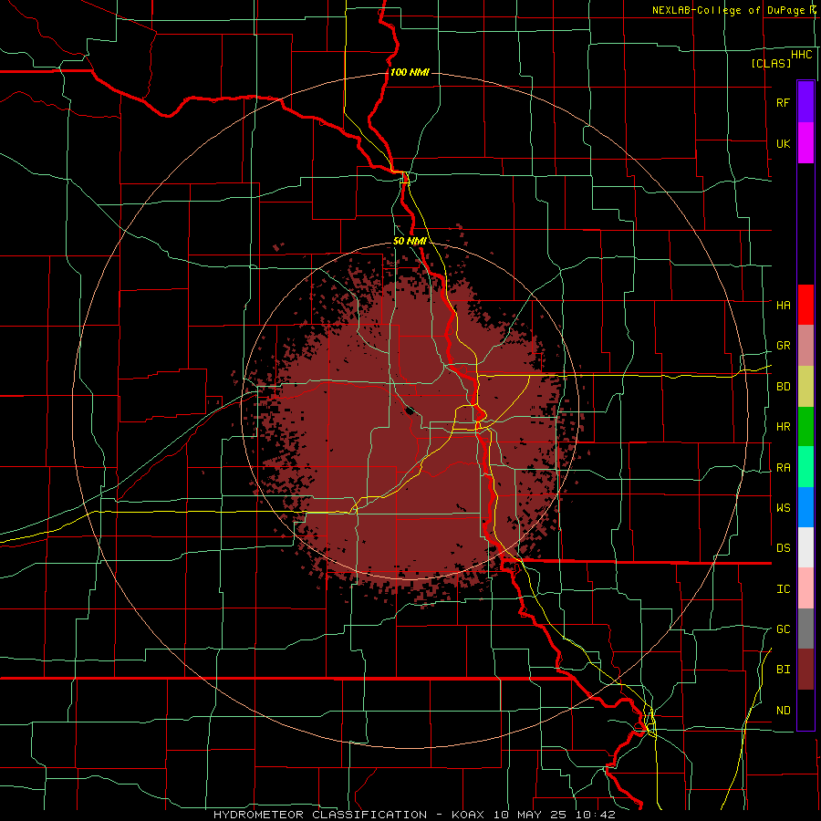The image size is (821, 821).
Task: Click the ND black legend swatch
Action: tap(805, 710)
